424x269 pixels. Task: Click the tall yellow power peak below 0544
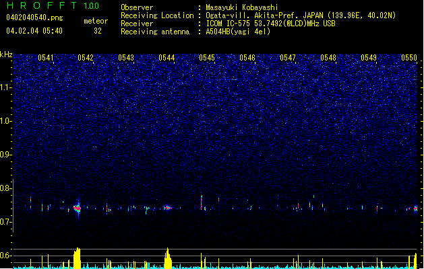[x=168, y=258]
